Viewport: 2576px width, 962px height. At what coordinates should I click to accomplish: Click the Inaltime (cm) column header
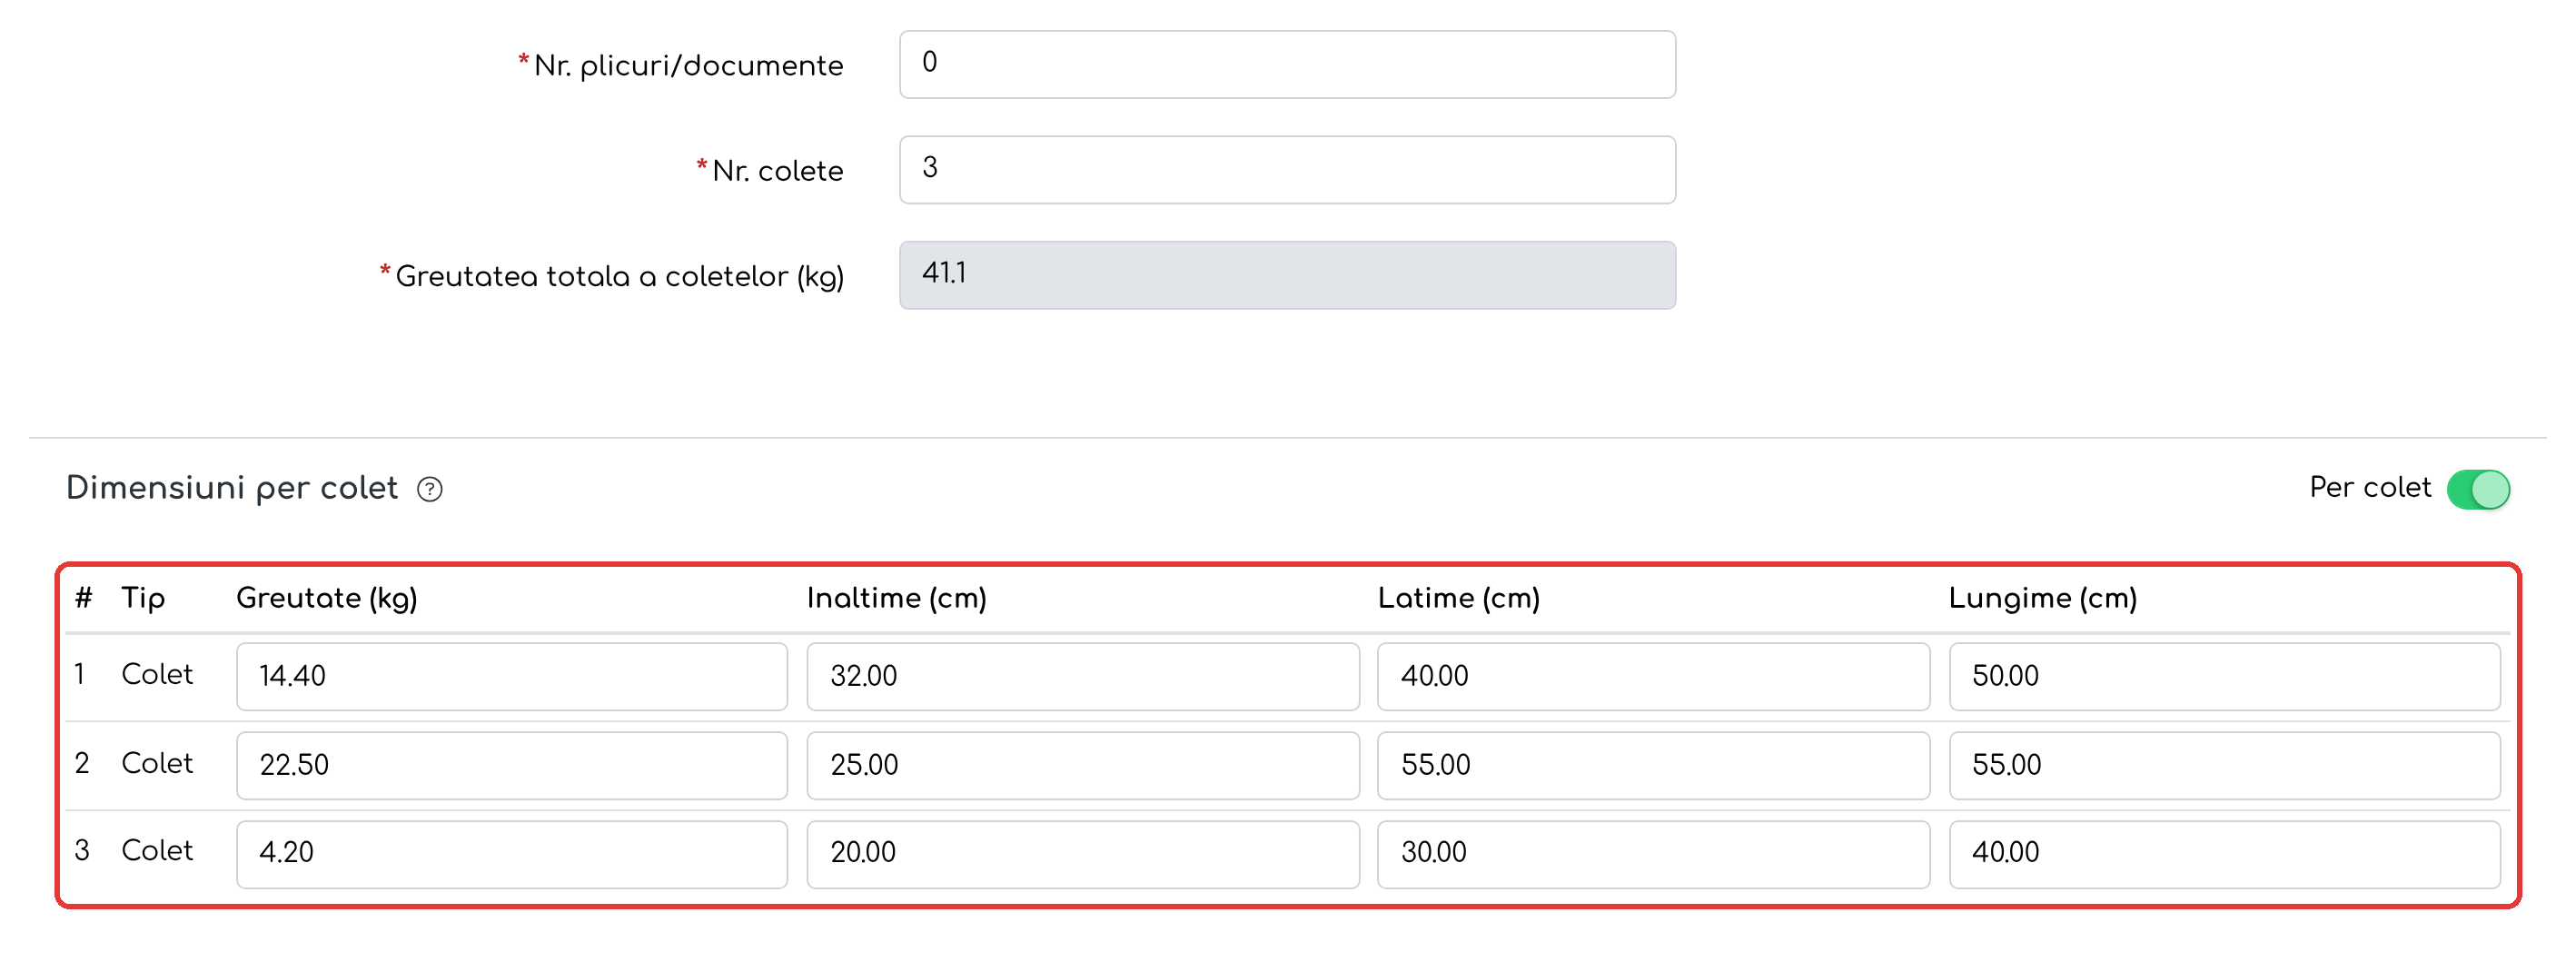click(897, 598)
